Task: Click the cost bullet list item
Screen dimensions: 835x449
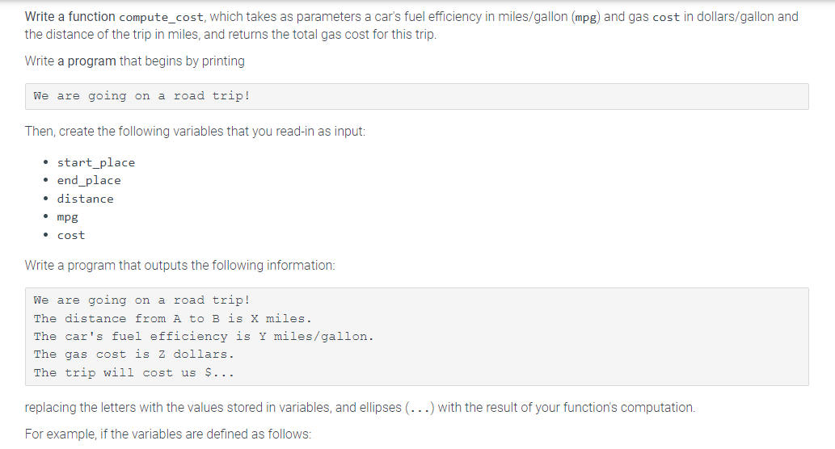Action: click(x=71, y=235)
